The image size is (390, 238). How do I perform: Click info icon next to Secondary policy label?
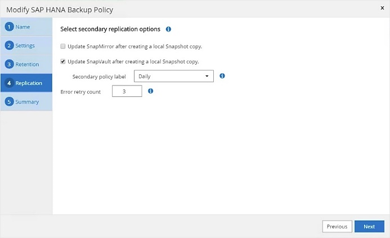pos(222,76)
